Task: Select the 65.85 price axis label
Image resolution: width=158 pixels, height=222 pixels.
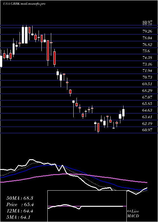Action: [148, 104]
